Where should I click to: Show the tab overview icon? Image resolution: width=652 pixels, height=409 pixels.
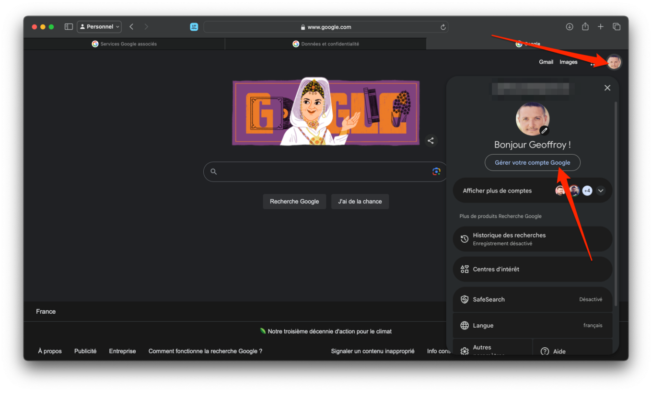(x=617, y=27)
